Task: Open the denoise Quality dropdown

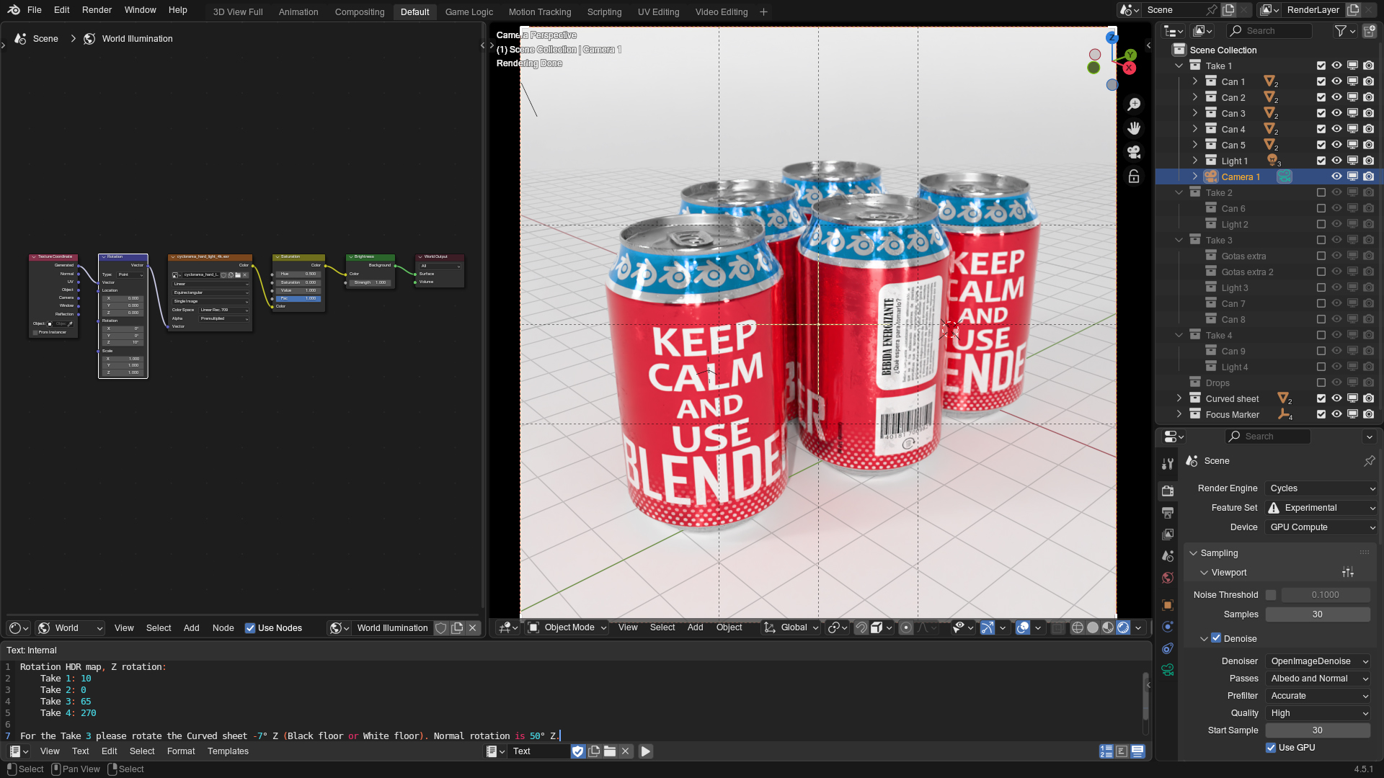Action: (1318, 713)
